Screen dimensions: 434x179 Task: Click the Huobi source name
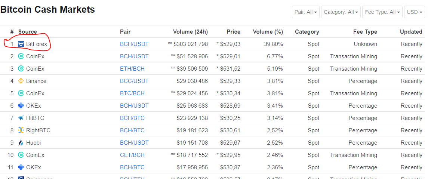pyautogui.click(x=34, y=143)
